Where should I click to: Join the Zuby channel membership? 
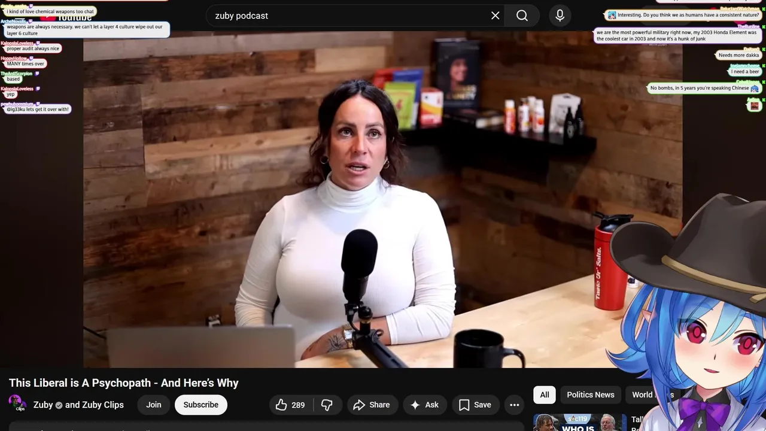coord(154,405)
